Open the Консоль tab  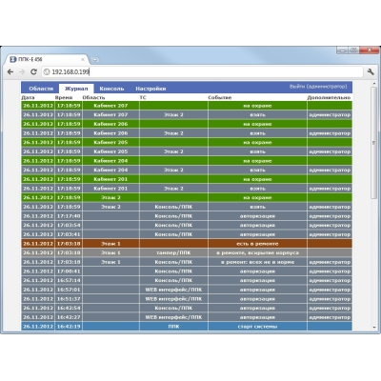tap(111, 89)
